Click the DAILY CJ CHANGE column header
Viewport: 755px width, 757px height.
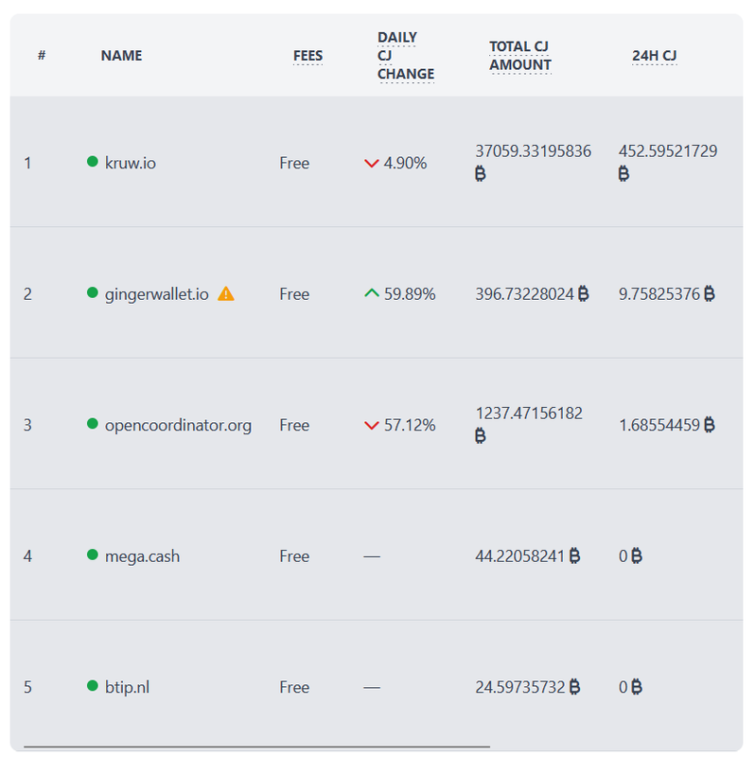tap(406, 56)
